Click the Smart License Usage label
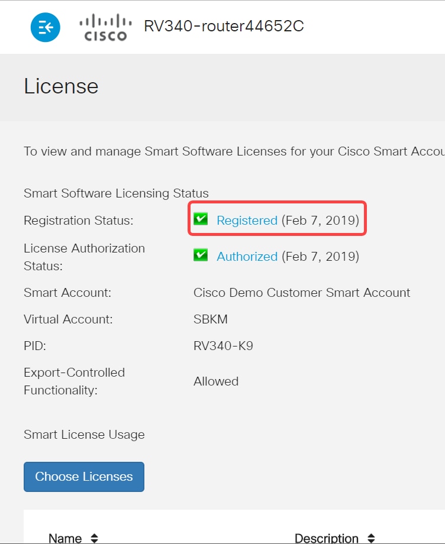This screenshot has height=544, width=445. coord(83,435)
